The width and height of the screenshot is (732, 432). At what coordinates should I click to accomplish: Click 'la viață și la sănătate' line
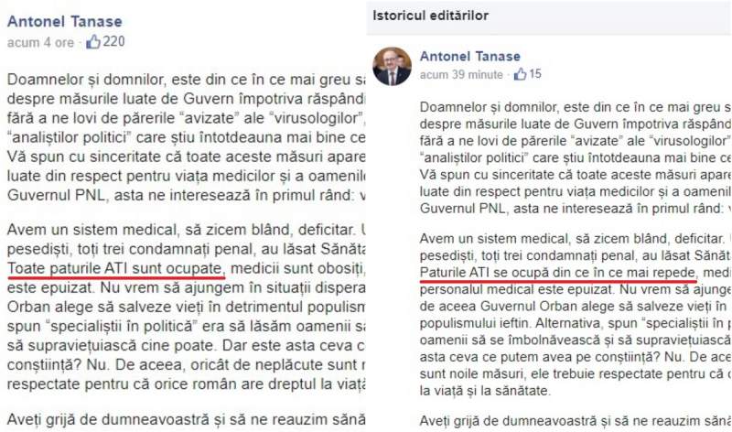(x=485, y=391)
